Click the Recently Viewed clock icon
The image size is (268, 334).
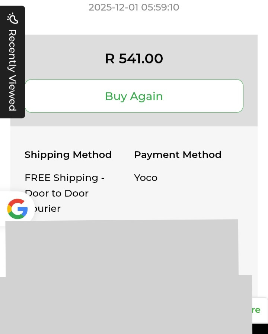pyautogui.click(x=12, y=18)
